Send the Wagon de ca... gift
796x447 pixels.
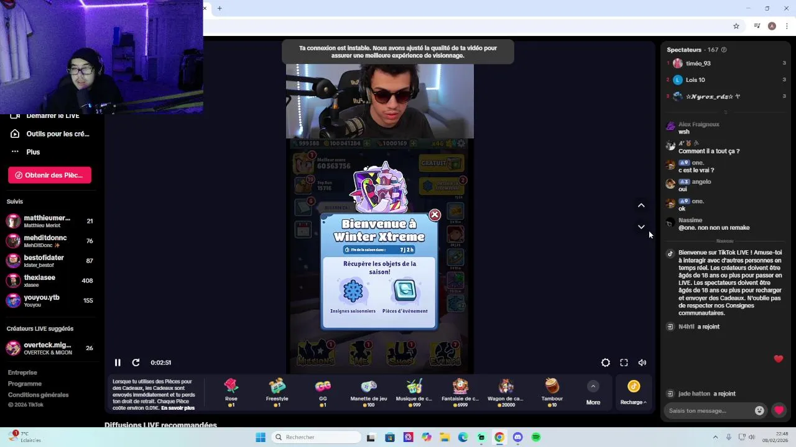[506, 392]
